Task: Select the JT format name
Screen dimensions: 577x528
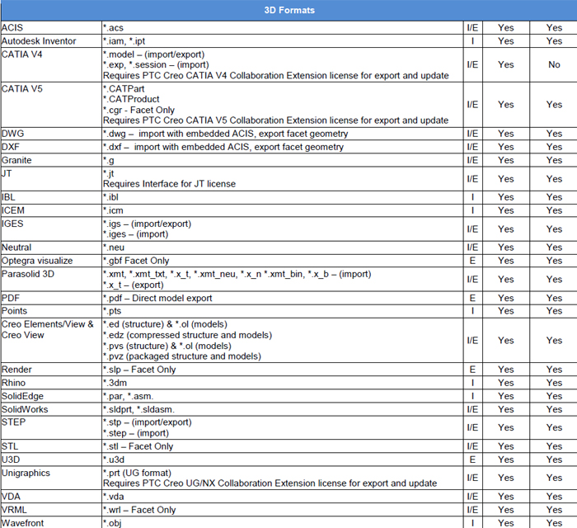Action: (7, 173)
